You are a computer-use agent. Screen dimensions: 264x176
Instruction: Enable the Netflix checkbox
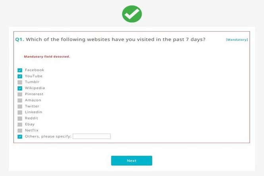click(20, 130)
